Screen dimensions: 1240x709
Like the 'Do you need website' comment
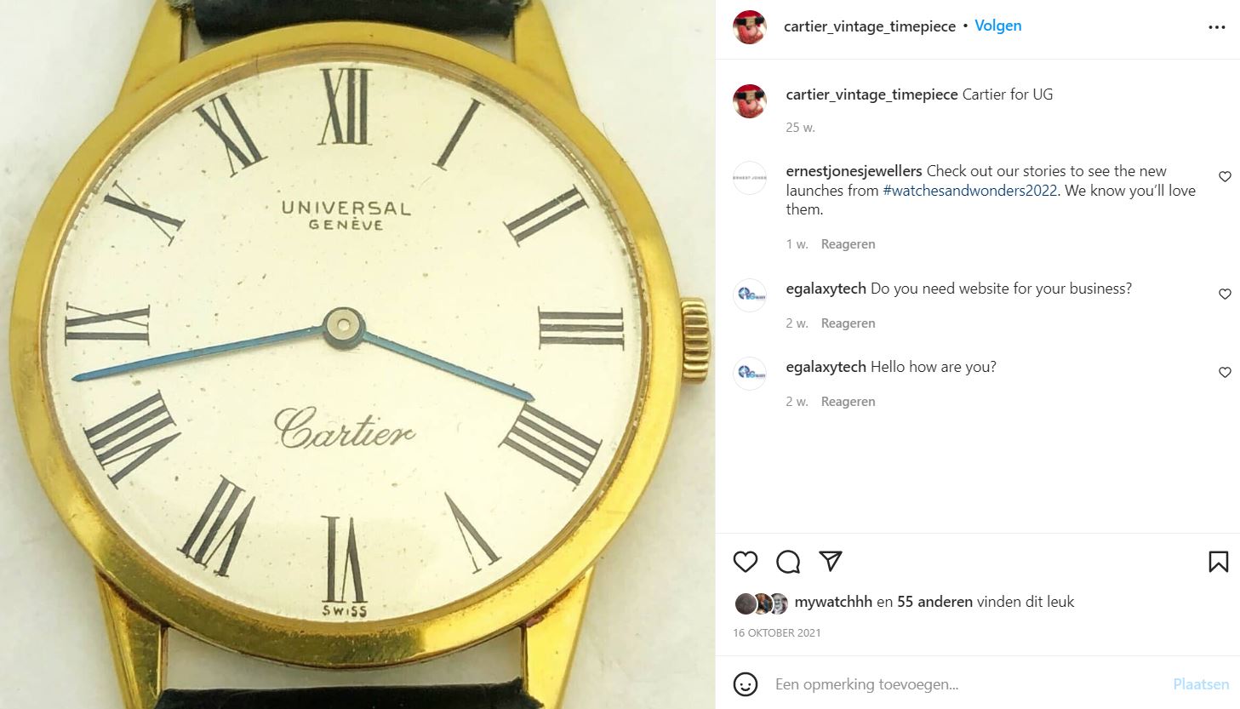(x=1225, y=294)
